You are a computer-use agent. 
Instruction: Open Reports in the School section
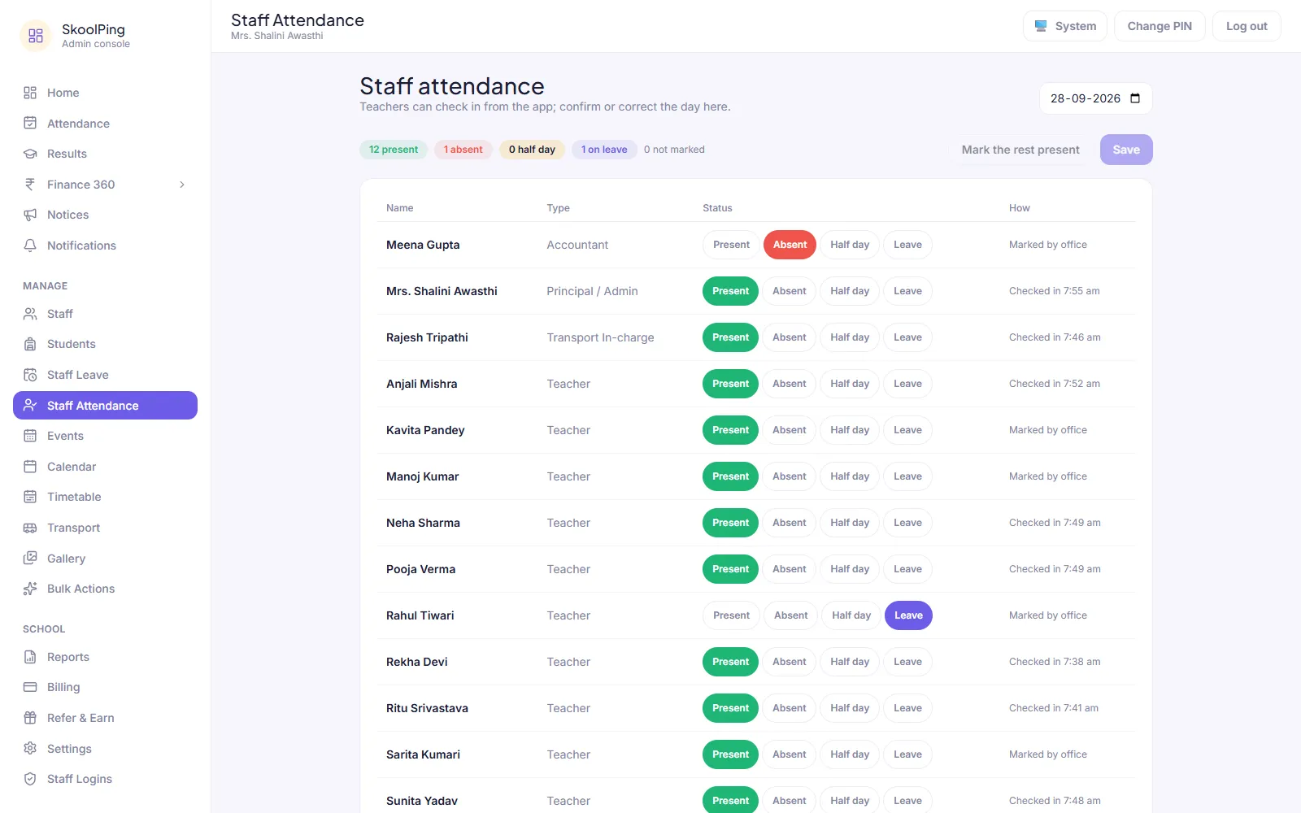[x=105, y=657]
